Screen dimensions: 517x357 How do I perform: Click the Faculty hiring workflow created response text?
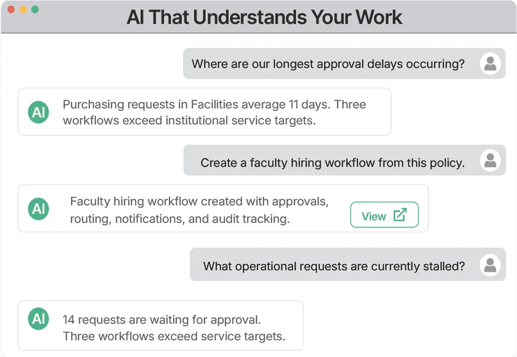[x=199, y=210]
